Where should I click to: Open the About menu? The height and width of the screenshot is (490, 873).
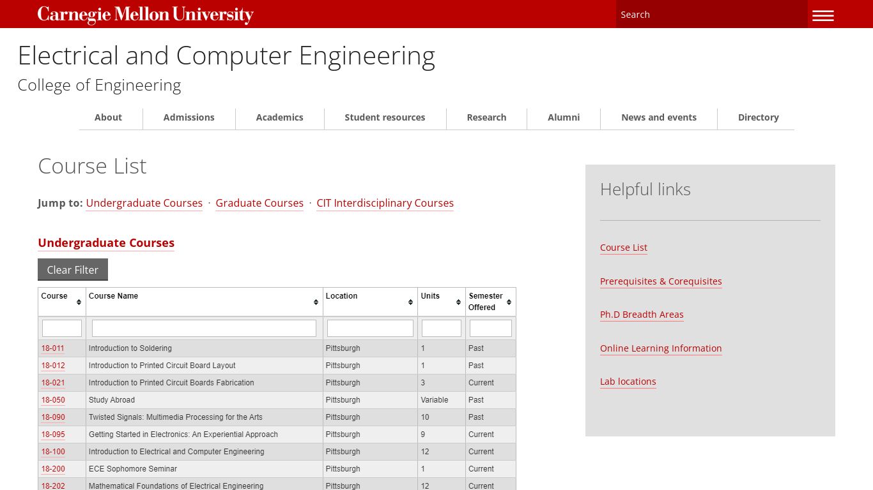click(108, 117)
